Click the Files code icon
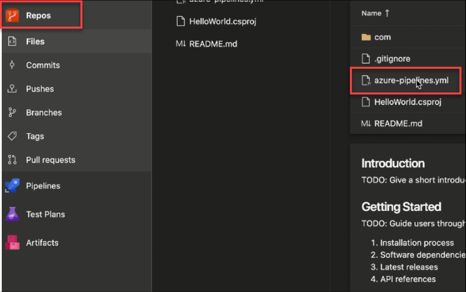Image resolution: width=466 pixels, height=292 pixels. 12,41
